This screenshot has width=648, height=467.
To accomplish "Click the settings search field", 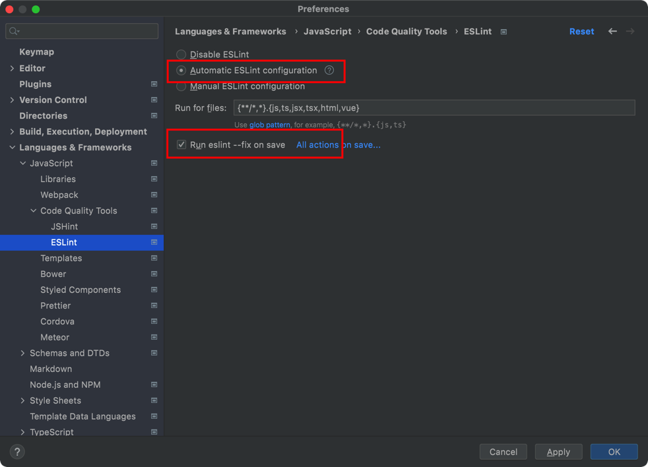I will pyautogui.click(x=82, y=31).
